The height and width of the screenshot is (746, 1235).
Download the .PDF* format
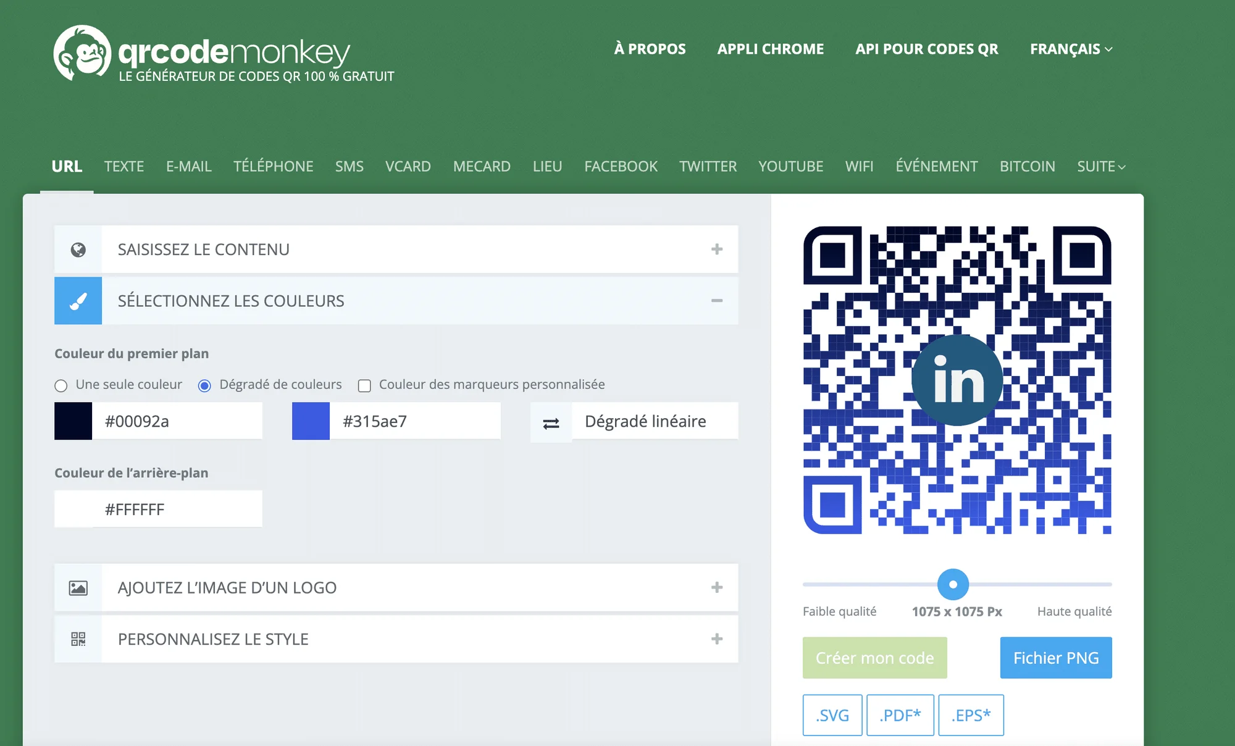click(x=900, y=715)
